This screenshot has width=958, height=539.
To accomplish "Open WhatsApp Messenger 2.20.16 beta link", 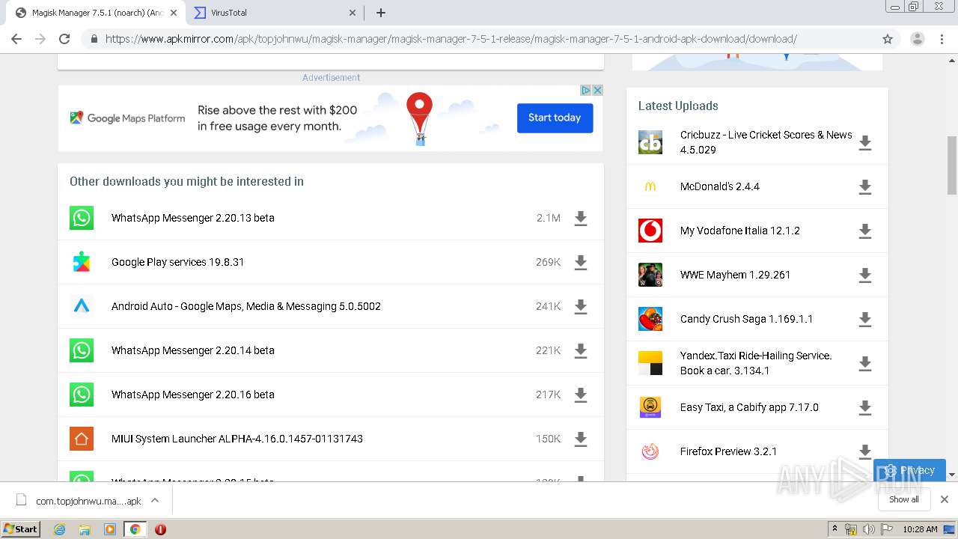I will (x=193, y=395).
